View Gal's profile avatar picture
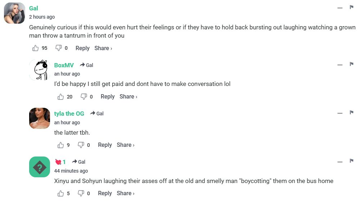The width and height of the screenshot is (362, 202). point(14,13)
